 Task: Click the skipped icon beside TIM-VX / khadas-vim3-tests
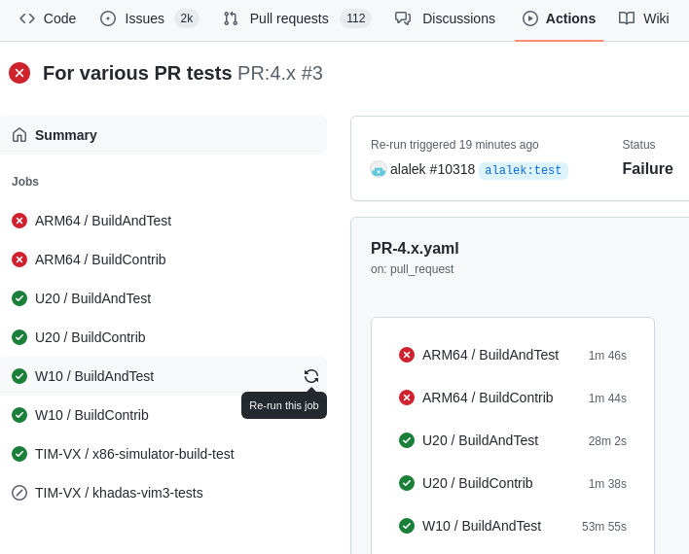[x=19, y=493]
